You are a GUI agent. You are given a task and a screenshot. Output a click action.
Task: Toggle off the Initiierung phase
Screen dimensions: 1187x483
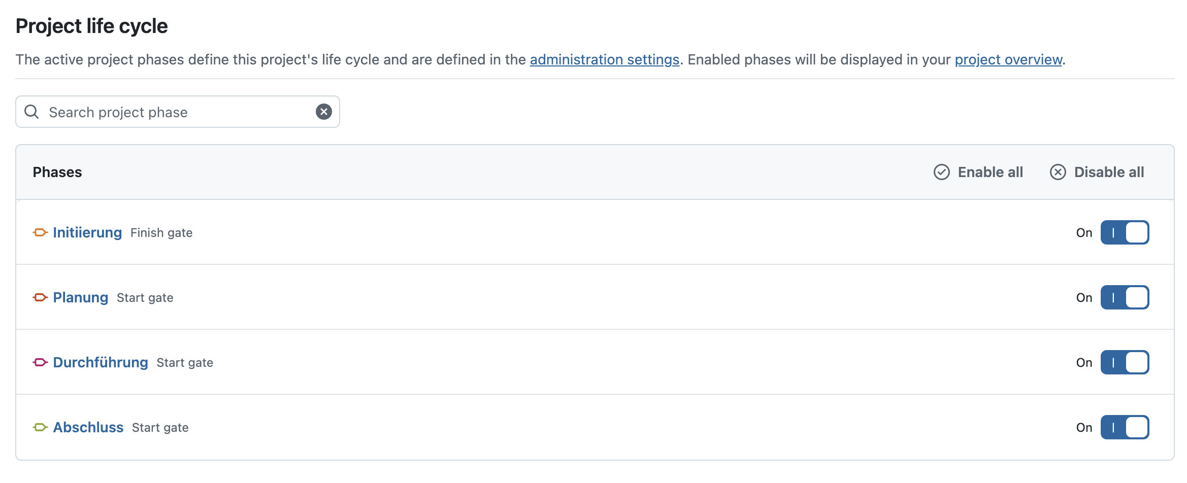pos(1125,232)
